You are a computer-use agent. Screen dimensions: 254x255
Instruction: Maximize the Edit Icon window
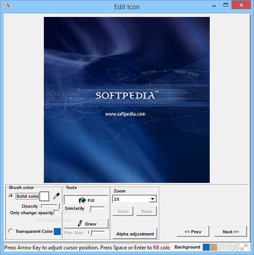pos(226,5)
